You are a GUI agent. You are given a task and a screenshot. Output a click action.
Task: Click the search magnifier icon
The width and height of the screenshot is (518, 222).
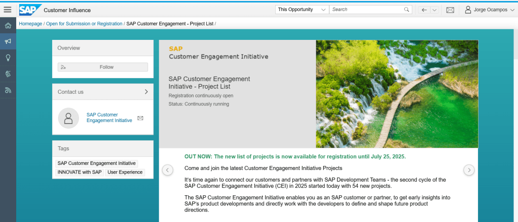(407, 10)
